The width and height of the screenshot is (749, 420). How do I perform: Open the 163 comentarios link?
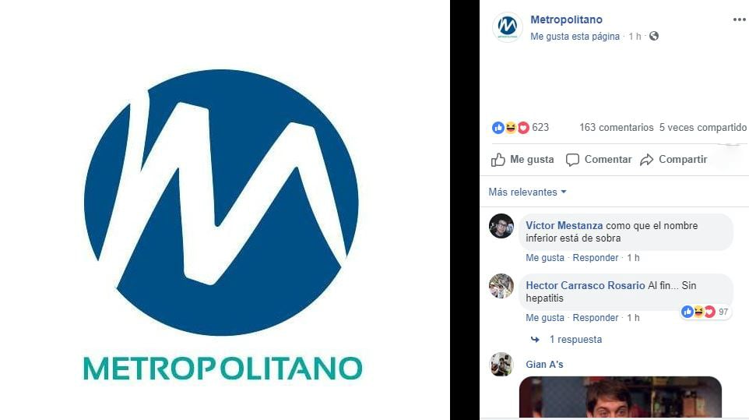(616, 128)
